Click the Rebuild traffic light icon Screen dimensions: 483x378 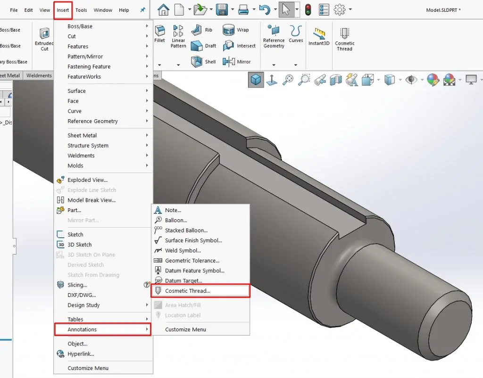click(x=308, y=10)
